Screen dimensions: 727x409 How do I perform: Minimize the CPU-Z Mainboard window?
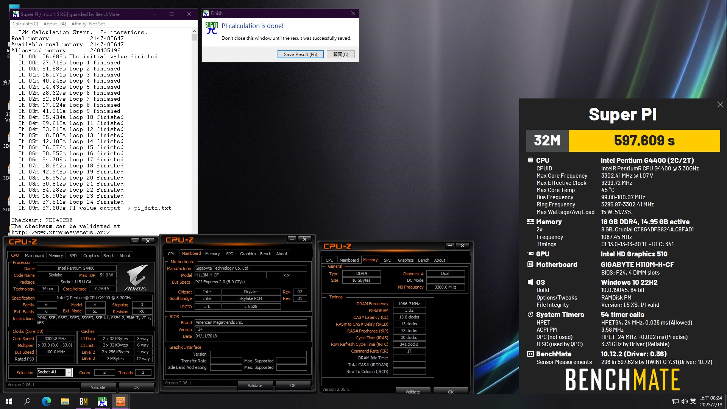pyautogui.click(x=292, y=239)
